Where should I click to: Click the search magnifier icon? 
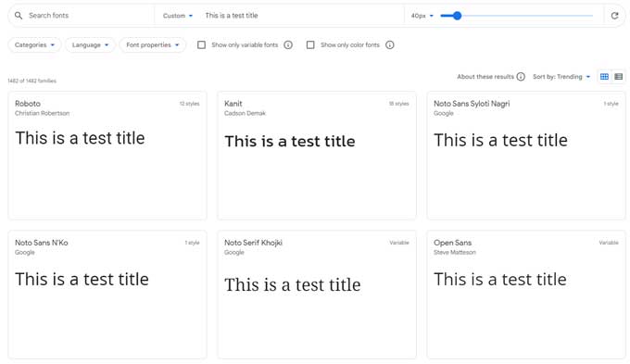[x=19, y=16]
